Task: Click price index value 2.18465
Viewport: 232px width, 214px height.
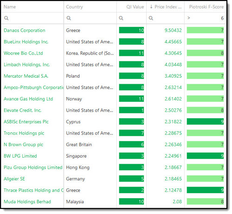Action: [x=173, y=179]
